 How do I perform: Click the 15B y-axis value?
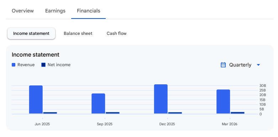tap(263, 100)
